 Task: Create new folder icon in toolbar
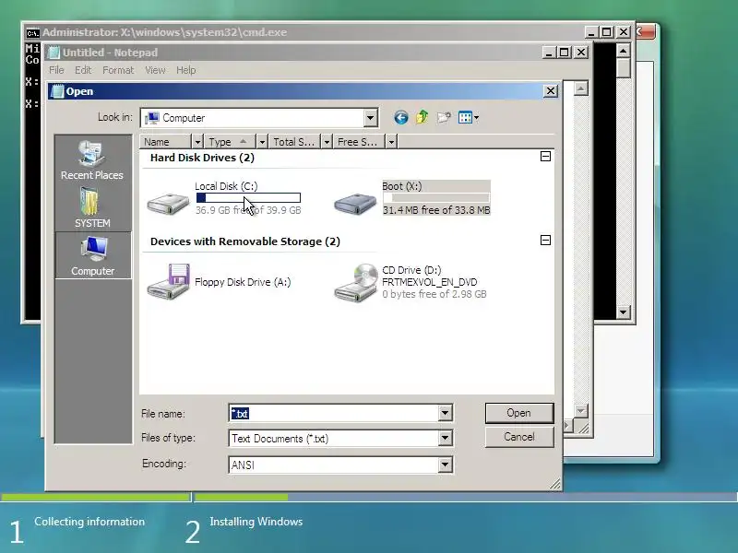point(444,118)
